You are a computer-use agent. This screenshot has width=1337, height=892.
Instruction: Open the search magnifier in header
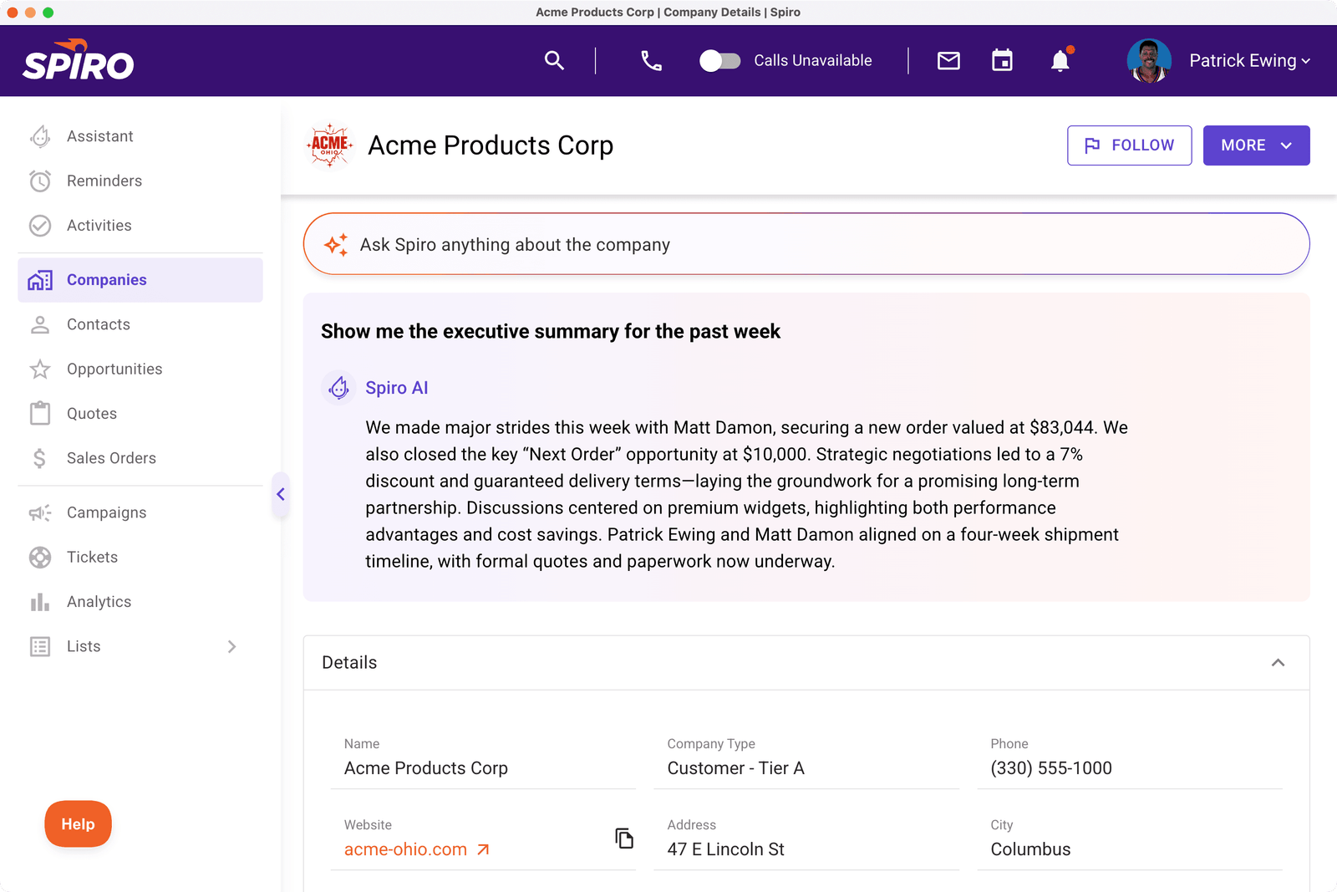[554, 60]
